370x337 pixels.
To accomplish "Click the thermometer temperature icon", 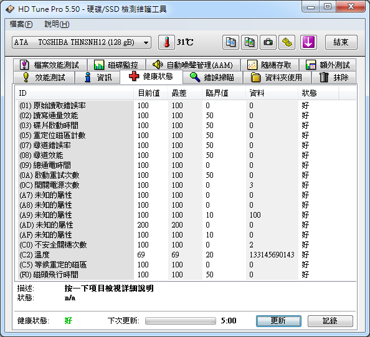I will pyautogui.click(x=166, y=42).
